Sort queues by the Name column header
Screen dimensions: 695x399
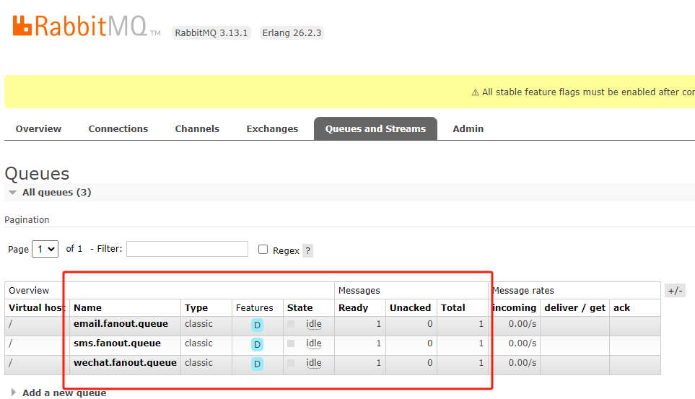pos(88,308)
